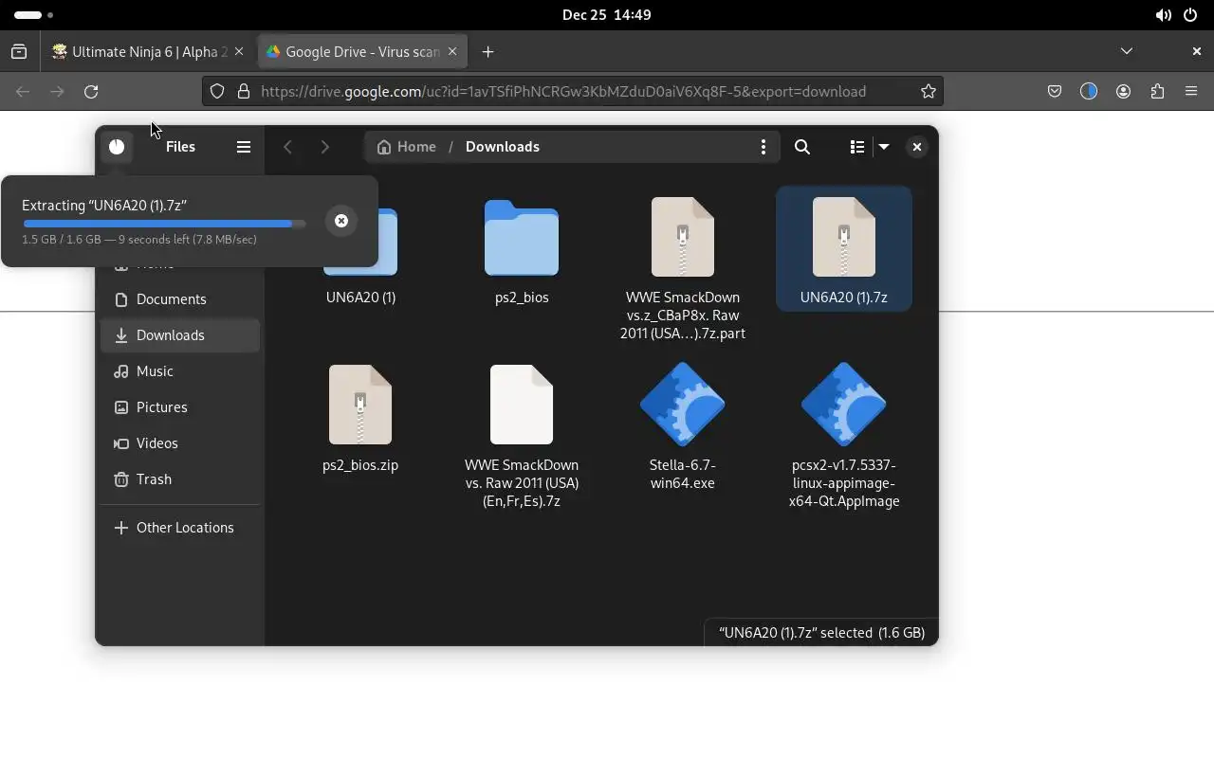This screenshot has width=1214, height=758.
Task: Click Home in the path bar
Action: tap(407, 147)
